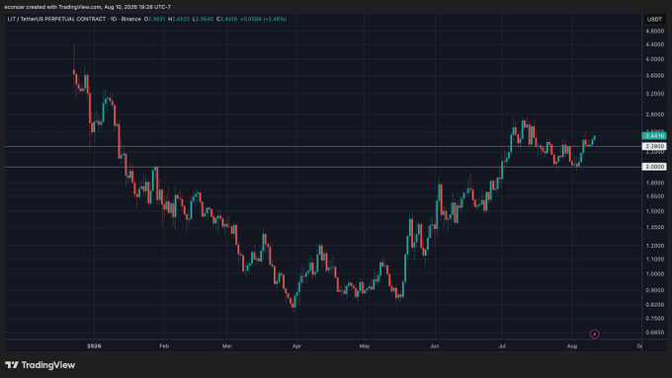Click the 3.2000 price axis label
Viewport: 672px width, 378px height.
[654, 94]
